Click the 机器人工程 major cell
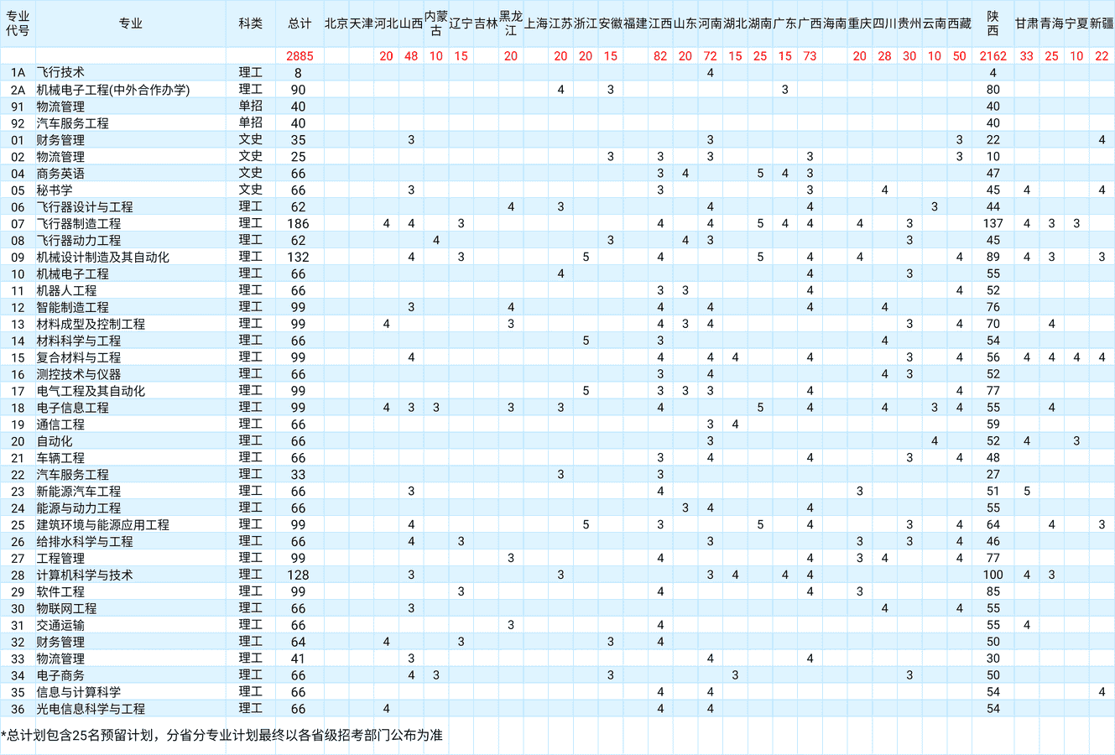The image size is (1115, 755). pyautogui.click(x=66, y=291)
